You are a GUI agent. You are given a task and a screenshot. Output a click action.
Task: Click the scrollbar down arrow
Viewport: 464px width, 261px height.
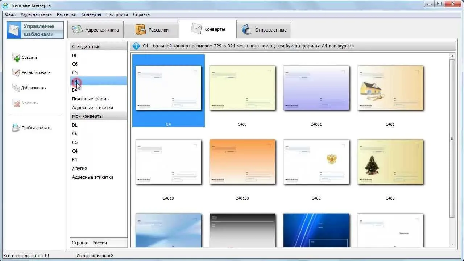click(x=452, y=244)
